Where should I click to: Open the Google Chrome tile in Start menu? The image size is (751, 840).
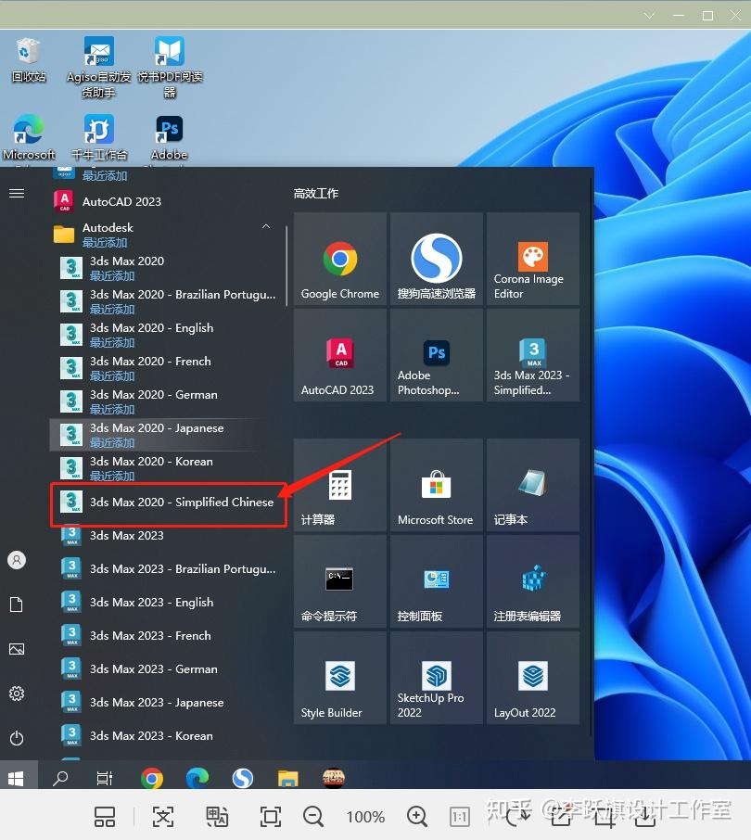[340, 259]
